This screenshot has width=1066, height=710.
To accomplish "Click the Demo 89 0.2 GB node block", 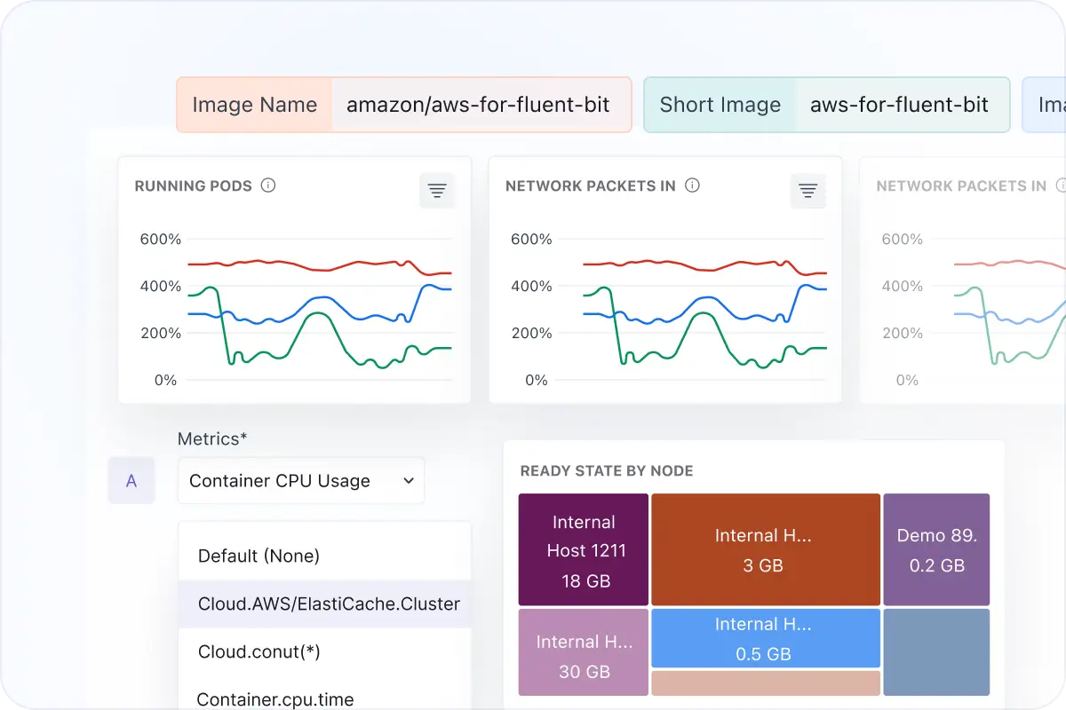I will (936, 549).
